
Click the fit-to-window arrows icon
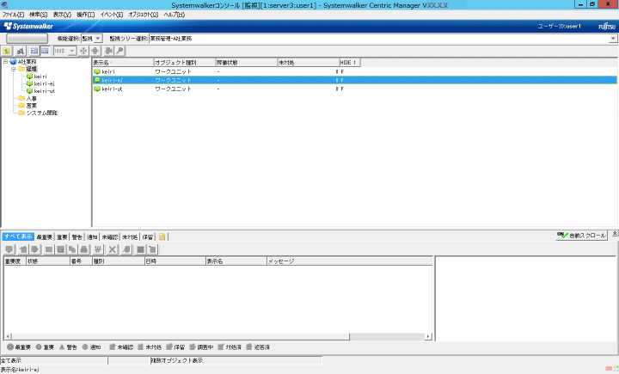[x=83, y=51]
